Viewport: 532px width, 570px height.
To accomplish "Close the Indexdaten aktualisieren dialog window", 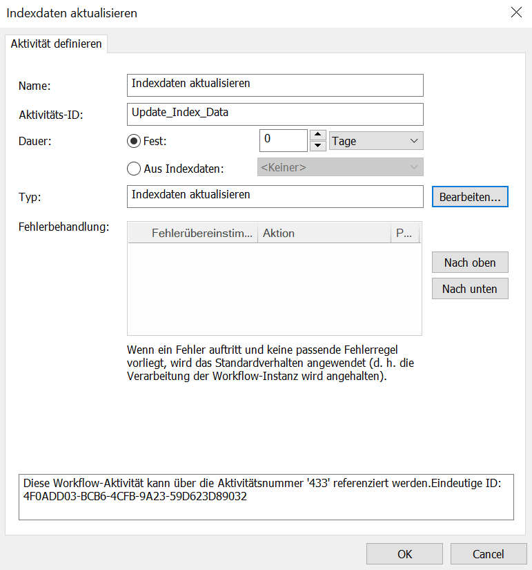I will pyautogui.click(x=515, y=12).
